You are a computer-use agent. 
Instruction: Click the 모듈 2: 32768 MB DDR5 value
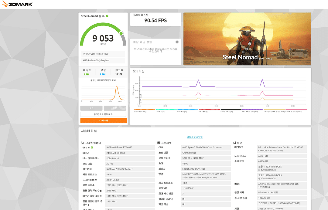282,177
